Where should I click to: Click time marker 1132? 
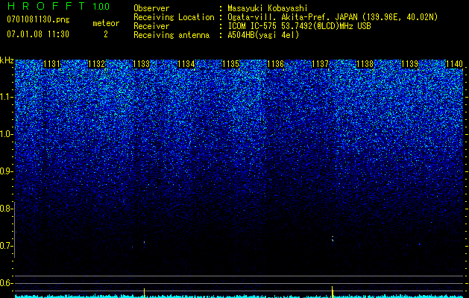[97, 64]
